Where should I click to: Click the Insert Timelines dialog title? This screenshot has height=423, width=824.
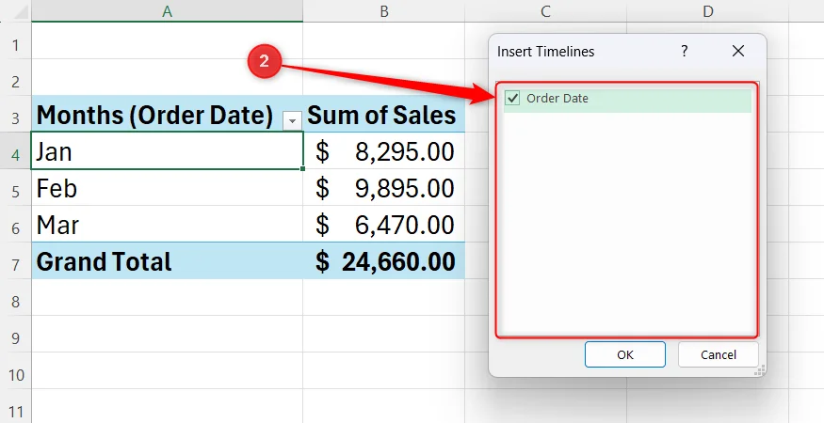(545, 52)
